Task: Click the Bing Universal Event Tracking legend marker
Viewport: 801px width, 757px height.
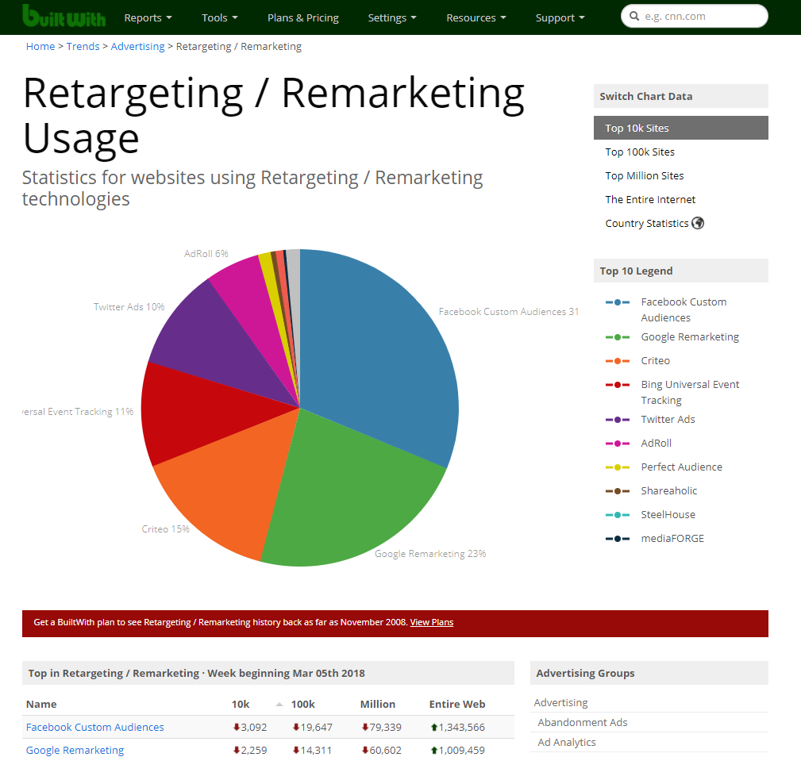Action: (x=617, y=385)
